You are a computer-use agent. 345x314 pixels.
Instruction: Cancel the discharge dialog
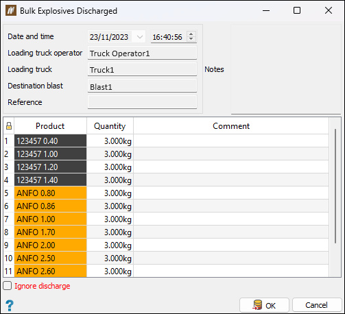(x=317, y=305)
